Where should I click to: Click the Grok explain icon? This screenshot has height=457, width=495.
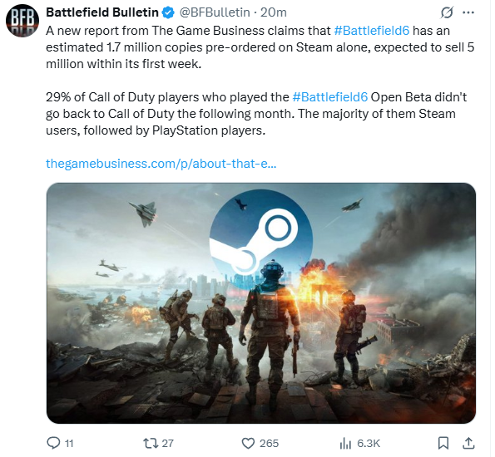[x=447, y=12]
